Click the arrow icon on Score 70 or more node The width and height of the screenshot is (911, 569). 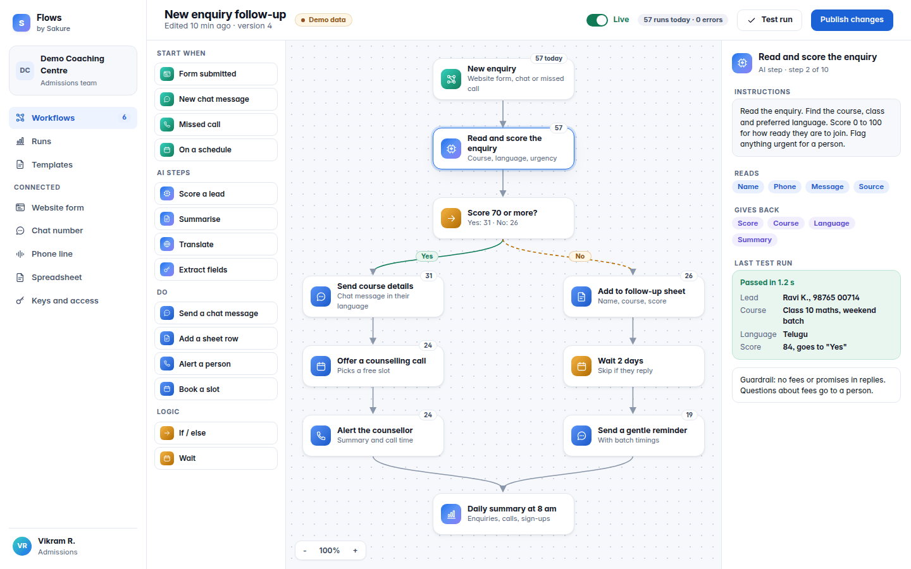pyautogui.click(x=451, y=218)
